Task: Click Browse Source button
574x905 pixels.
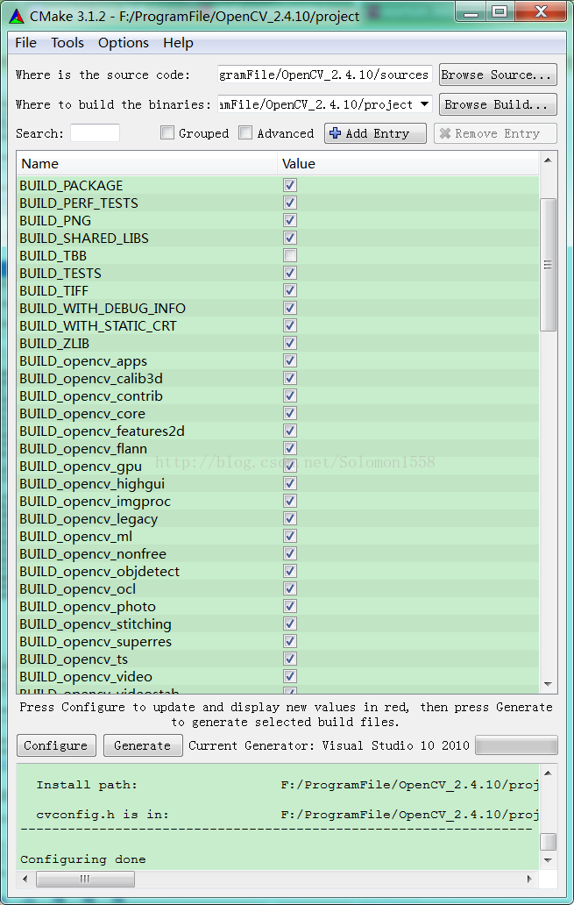Action: [x=497, y=75]
